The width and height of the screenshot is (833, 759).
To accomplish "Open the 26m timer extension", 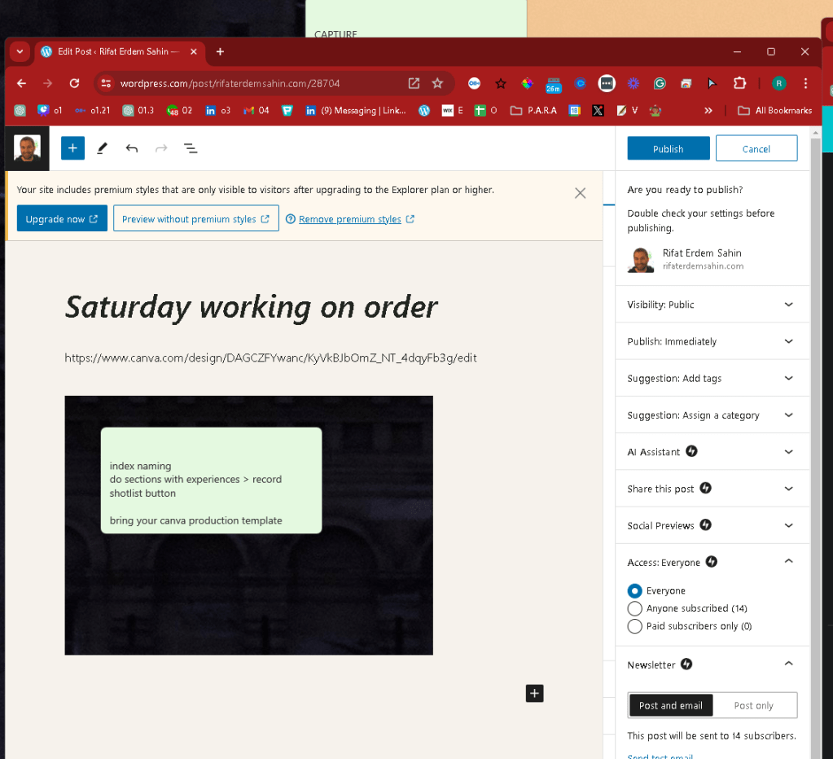I will (554, 84).
